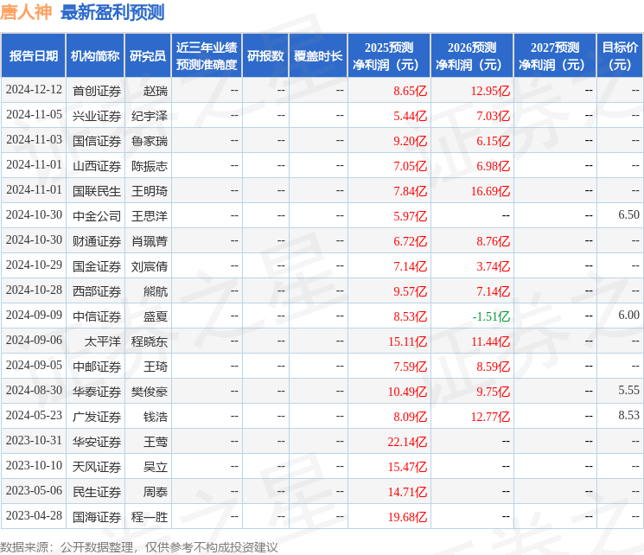Click target price 8.53
The image size is (644, 555).
(x=628, y=415)
